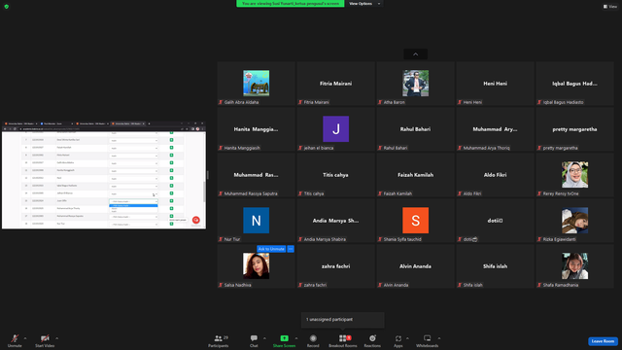Select the Aldo Fikri tile

tap(495, 175)
